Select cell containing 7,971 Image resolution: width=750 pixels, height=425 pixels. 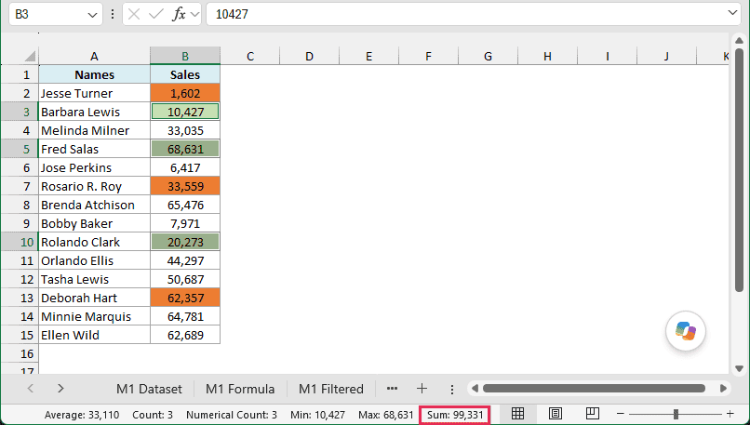185,224
